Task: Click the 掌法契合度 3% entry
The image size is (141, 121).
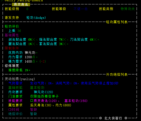Action: 53,44
